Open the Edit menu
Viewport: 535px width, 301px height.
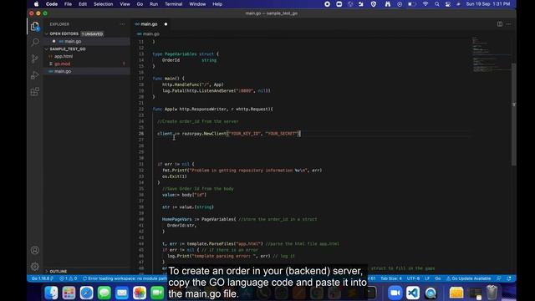83,4
